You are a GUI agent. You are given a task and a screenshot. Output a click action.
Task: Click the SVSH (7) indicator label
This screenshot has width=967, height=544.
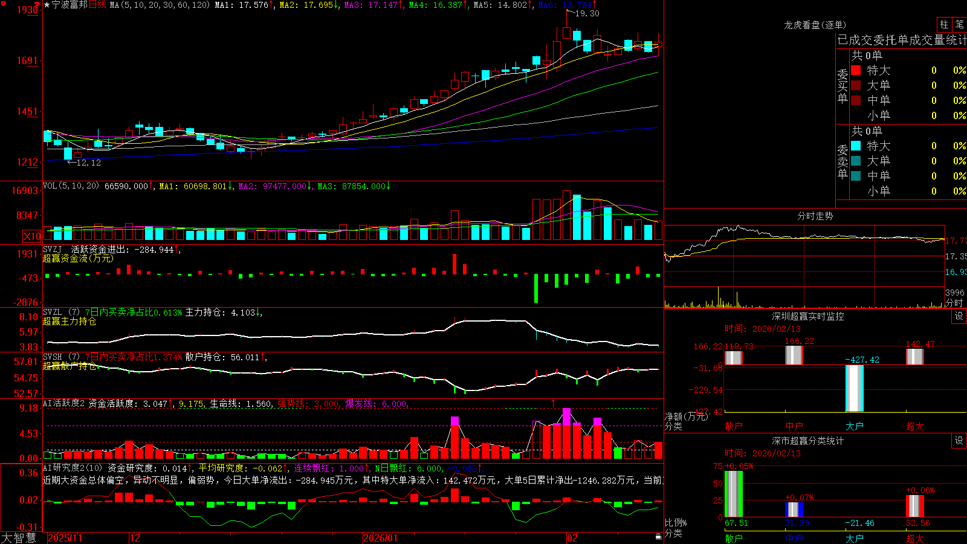tap(61, 357)
